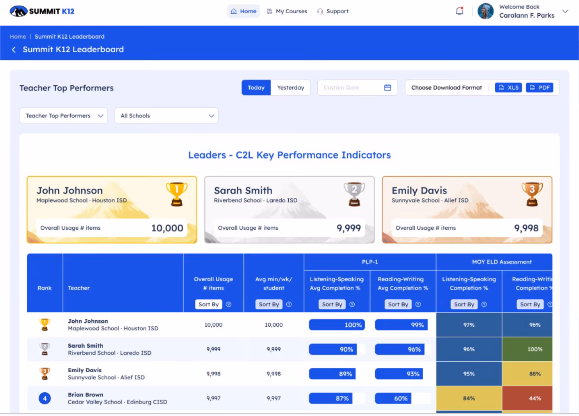Click gold trophy rank icon in John Johnson row

tap(45, 325)
